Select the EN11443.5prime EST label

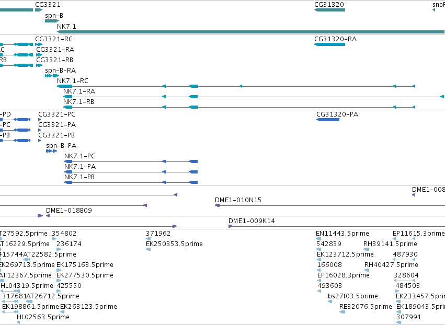tap(343, 234)
